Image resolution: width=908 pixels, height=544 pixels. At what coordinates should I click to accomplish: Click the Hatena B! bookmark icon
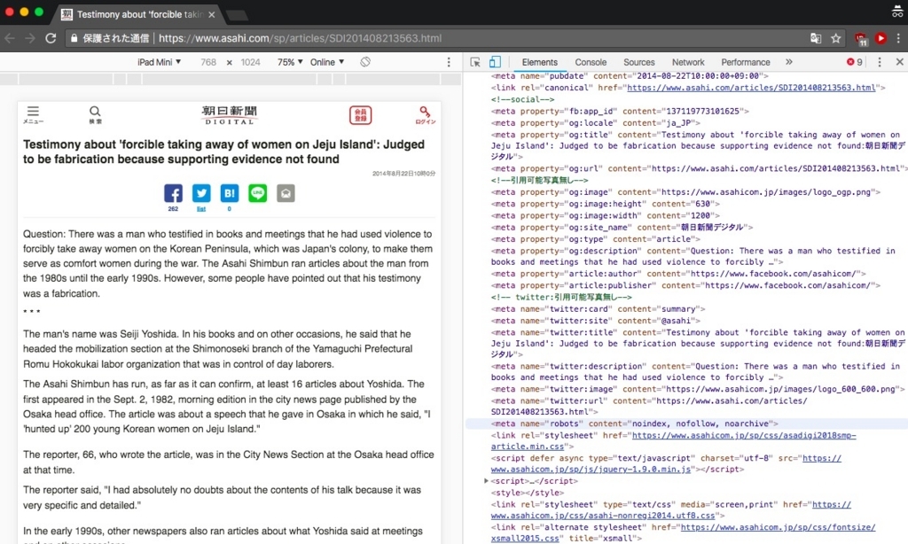tap(230, 193)
